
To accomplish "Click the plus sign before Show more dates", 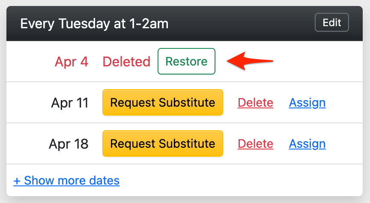I will pos(17,181).
